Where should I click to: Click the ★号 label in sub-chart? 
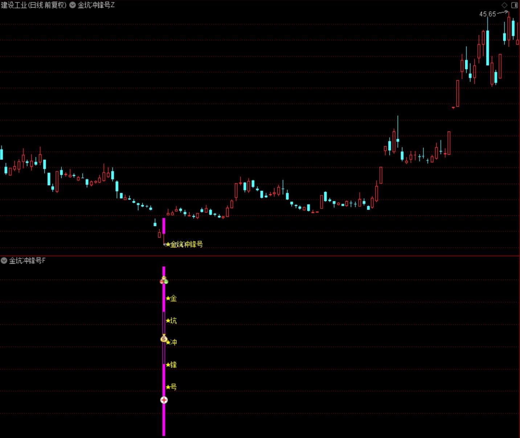tap(171, 387)
